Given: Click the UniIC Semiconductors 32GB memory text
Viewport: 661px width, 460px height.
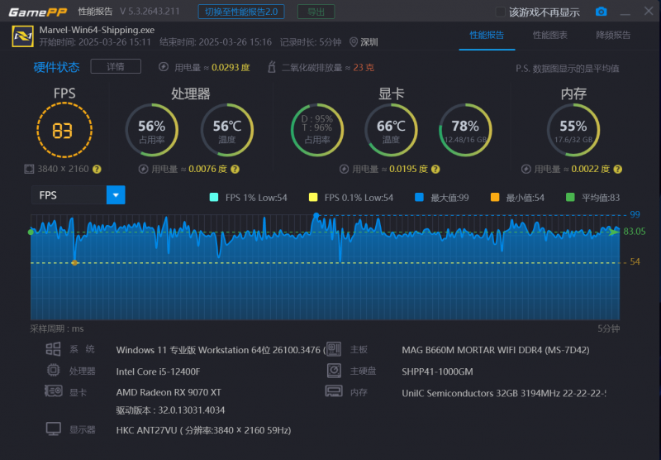Looking at the screenshot, I should pos(504,393).
